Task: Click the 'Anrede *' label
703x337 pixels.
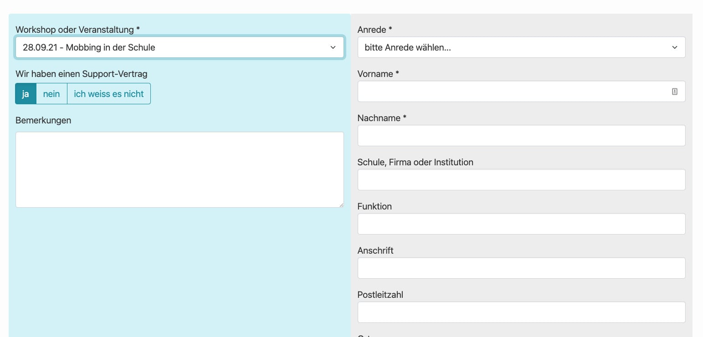Action: click(375, 30)
